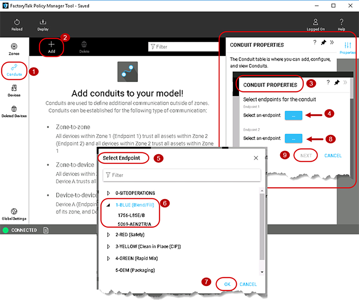Click the Reload toolbar icon
Image resolution: width=359 pixels, height=300 pixels.
[x=17, y=25]
